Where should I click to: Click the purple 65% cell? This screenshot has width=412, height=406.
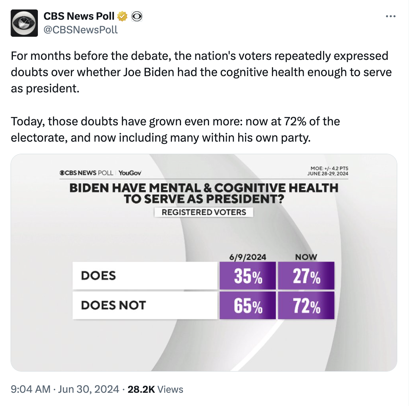tap(248, 306)
